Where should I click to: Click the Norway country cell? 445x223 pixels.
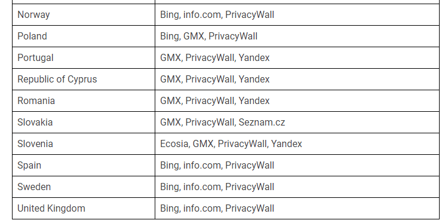click(84, 15)
